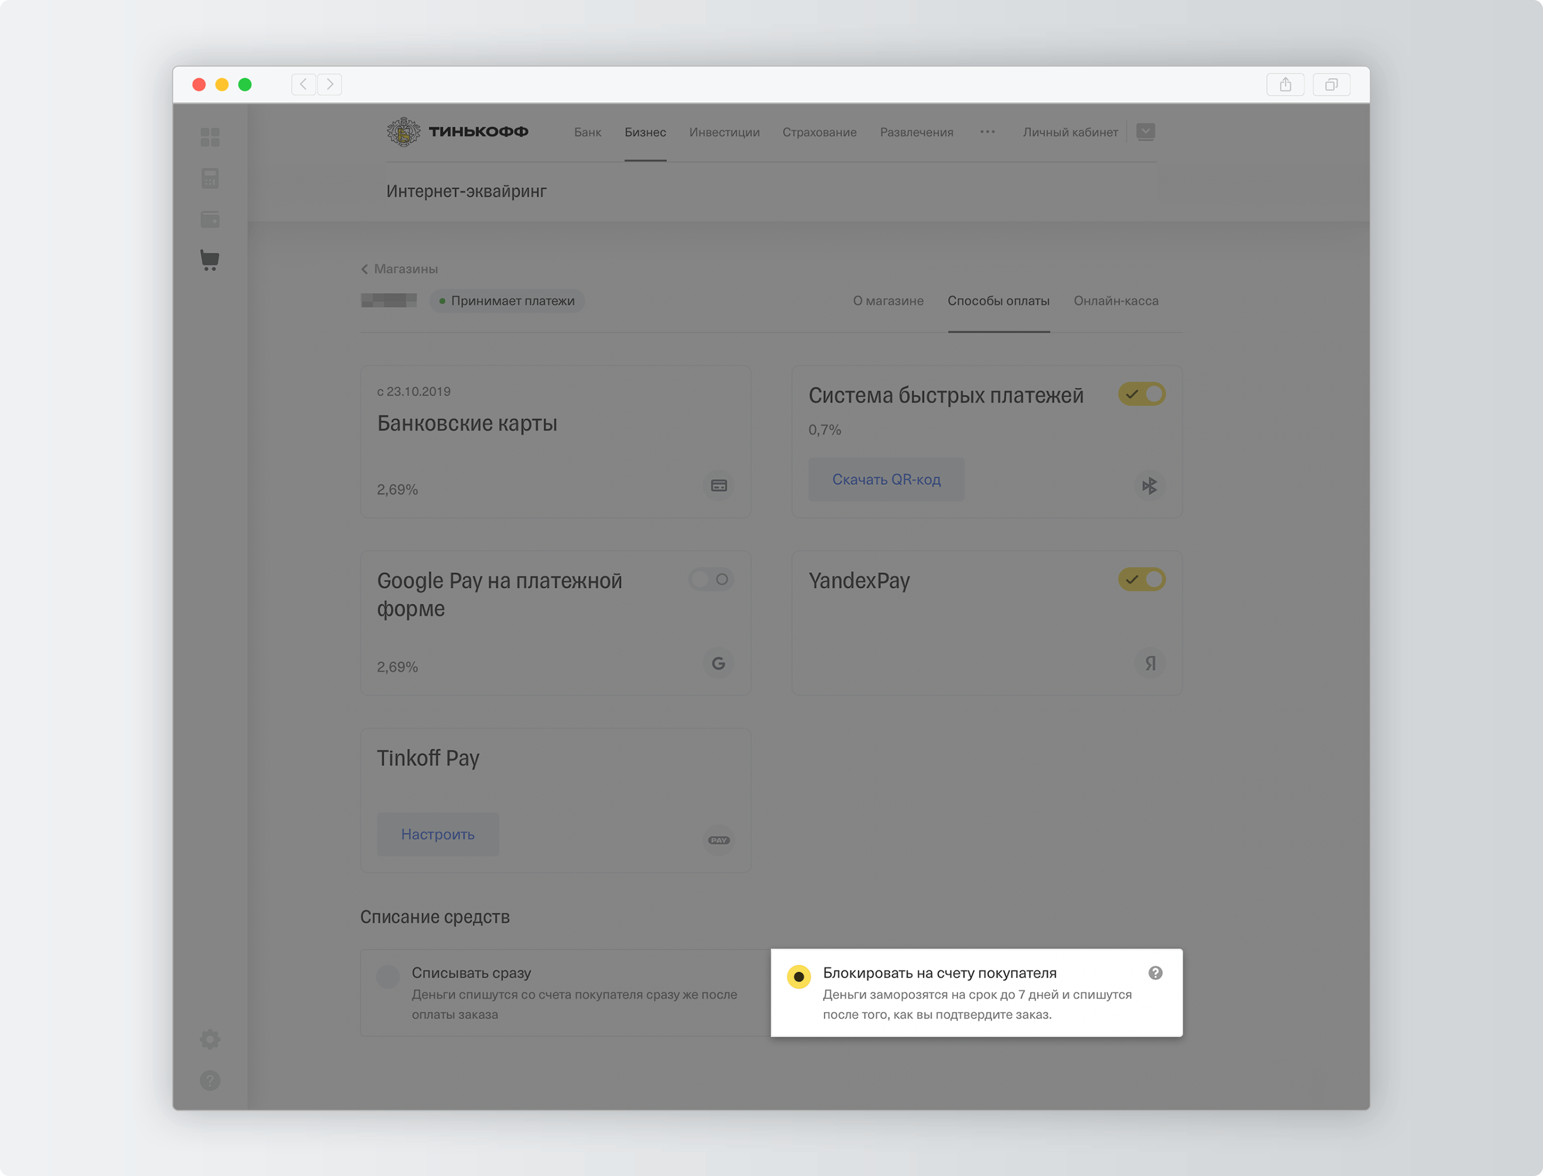Screen dimensions: 1543x1176
Task: Click the blurred shop name
Action: (x=388, y=301)
